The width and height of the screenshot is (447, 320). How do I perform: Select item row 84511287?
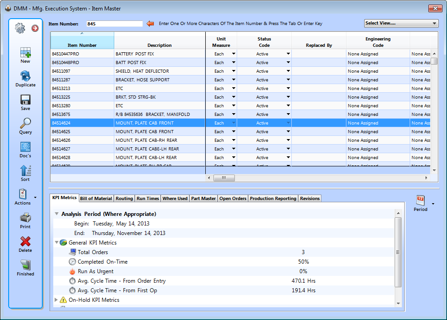pyautogui.click(x=240, y=80)
